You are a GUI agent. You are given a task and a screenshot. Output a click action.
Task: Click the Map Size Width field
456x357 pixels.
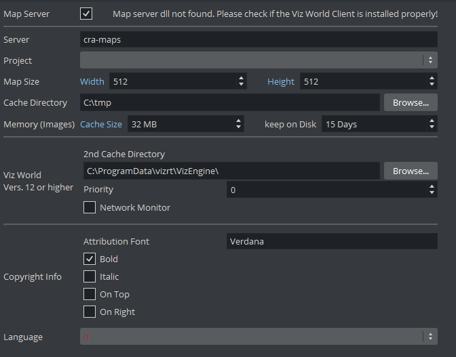[172, 81]
